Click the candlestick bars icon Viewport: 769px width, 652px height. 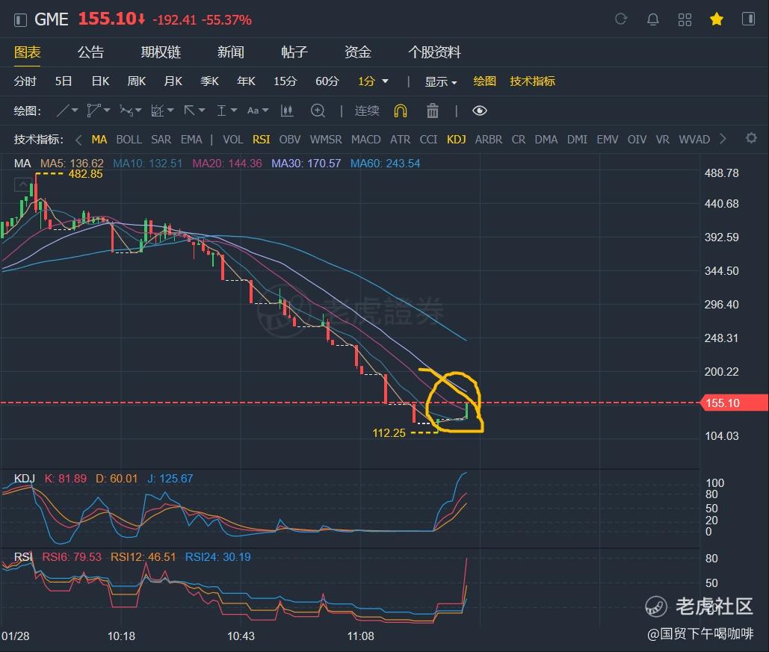(287, 111)
